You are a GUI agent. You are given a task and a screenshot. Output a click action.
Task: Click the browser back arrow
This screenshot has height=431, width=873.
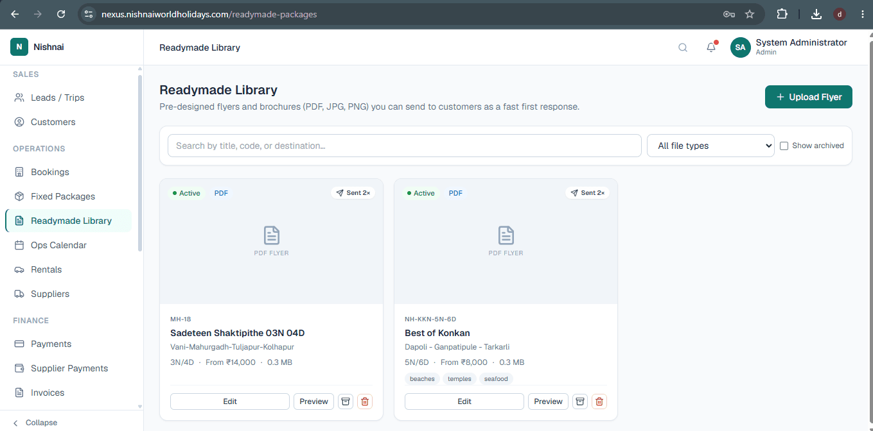click(x=15, y=14)
